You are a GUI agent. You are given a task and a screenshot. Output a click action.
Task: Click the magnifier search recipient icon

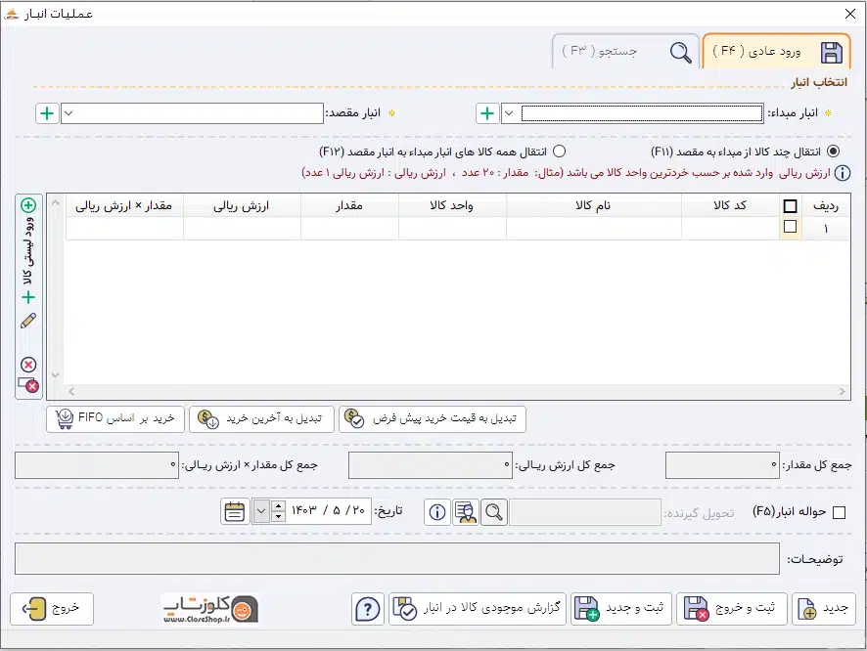pos(494,512)
